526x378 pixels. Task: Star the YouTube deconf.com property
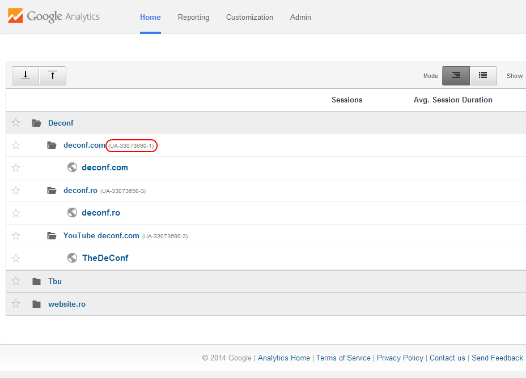[16, 236]
